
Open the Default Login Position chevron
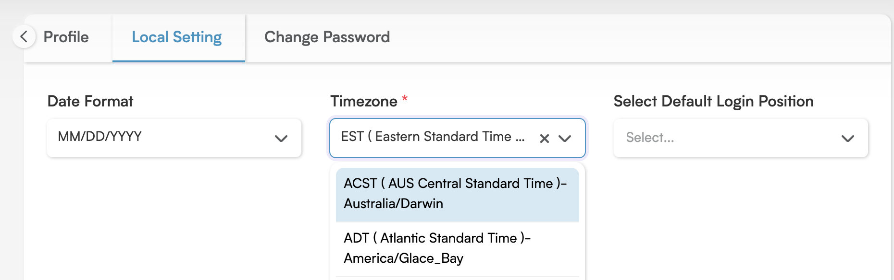(x=848, y=139)
